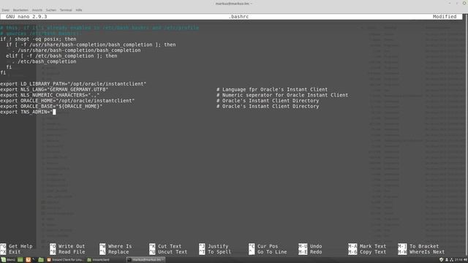This screenshot has height=263, width=468.
Task: Open the Hilfe menu
Action: coord(79,9)
